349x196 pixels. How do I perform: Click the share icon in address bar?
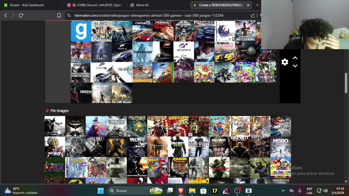(253, 16)
